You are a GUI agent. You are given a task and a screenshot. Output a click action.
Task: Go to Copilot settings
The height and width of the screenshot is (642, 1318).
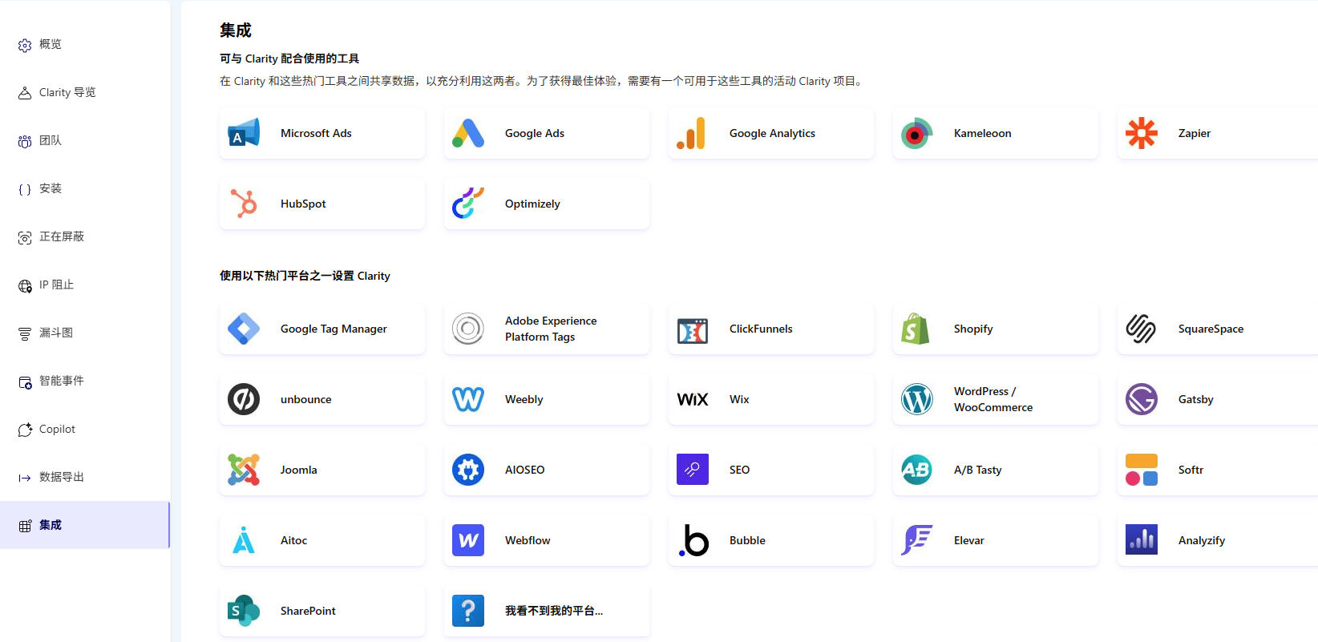(85, 429)
